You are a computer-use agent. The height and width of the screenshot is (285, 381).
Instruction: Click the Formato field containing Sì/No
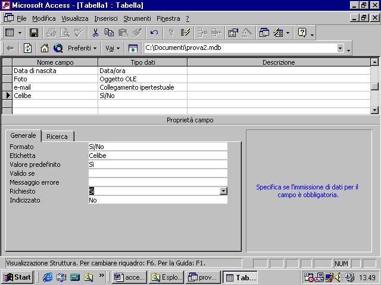tap(158, 147)
